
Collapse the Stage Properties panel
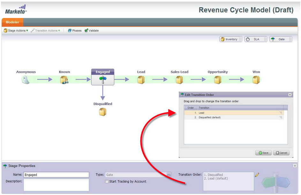(295, 166)
